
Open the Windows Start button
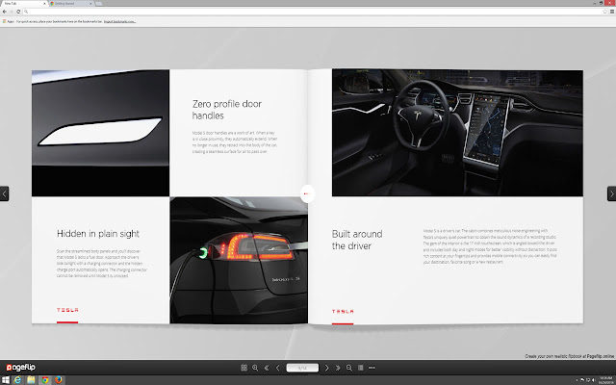pos(6,380)
